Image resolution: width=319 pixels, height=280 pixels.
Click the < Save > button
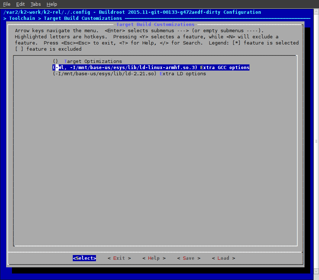click(x=189, y=258)
